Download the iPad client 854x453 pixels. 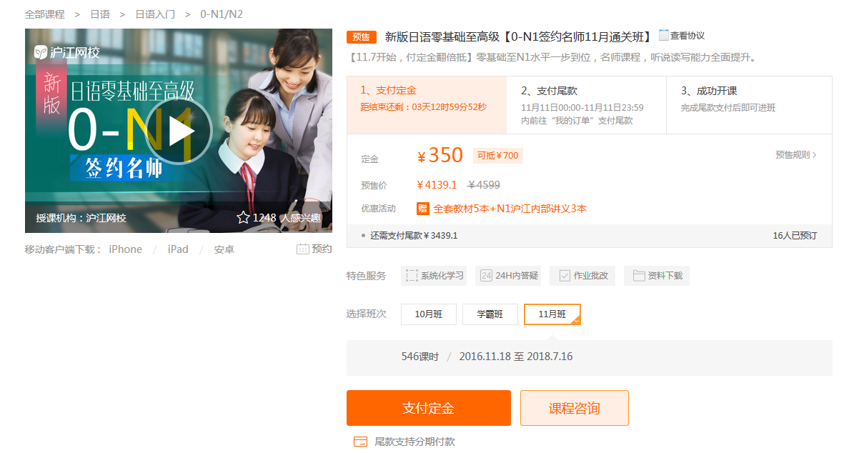coord(178,249)
